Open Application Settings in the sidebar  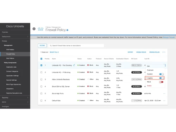12,76
